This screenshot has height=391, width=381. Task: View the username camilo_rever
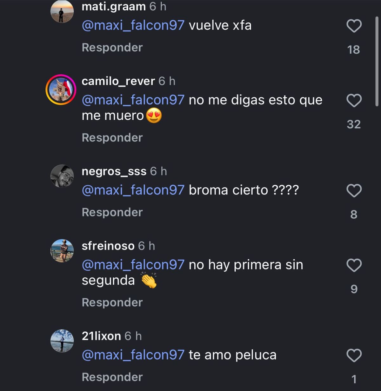(x=117, y=81)
